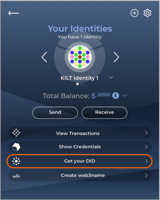
Task: Open Create web3name row arrow
Action: (x=146, y=176)
